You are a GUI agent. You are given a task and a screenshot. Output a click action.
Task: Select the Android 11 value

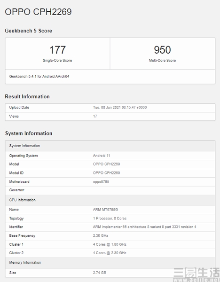[x=102, y=156]
